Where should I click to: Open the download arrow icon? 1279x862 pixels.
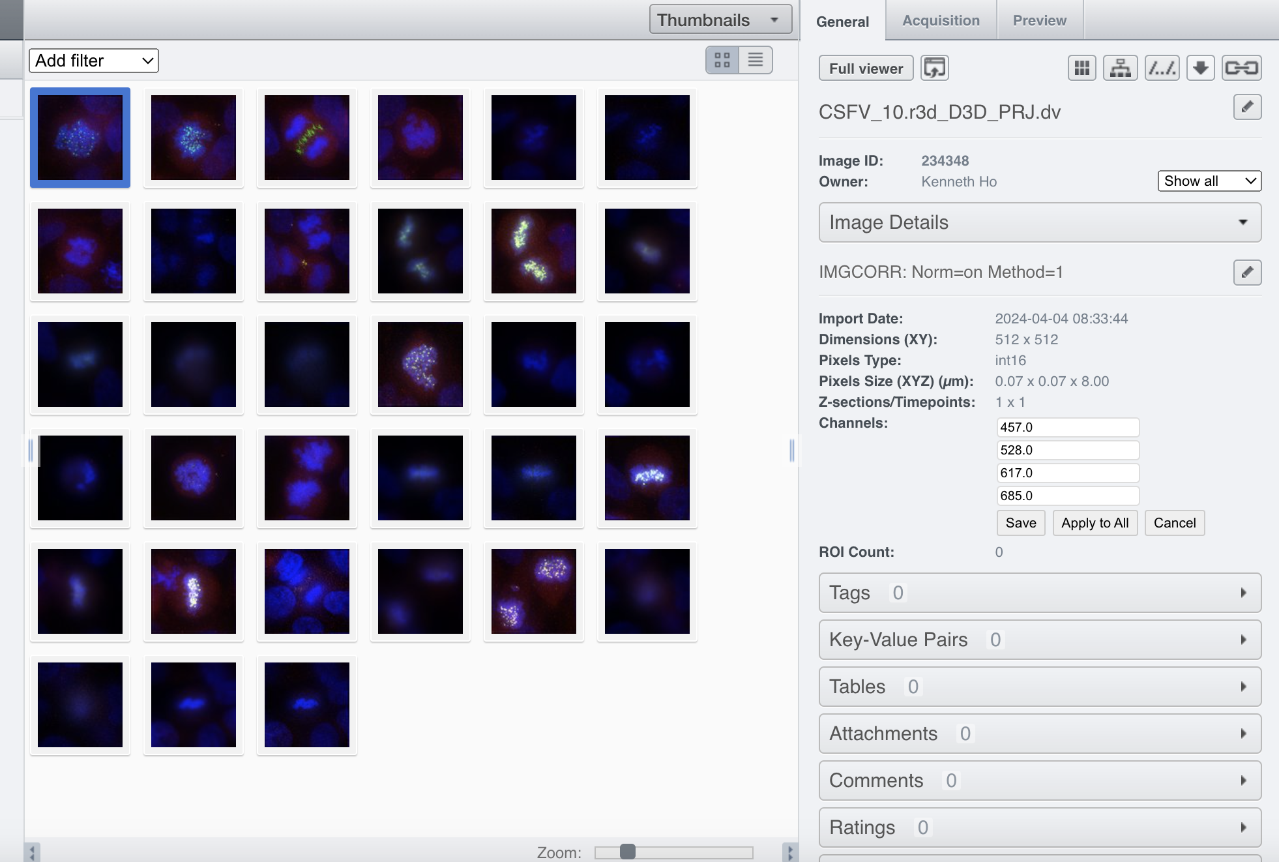pos(1200,68)
